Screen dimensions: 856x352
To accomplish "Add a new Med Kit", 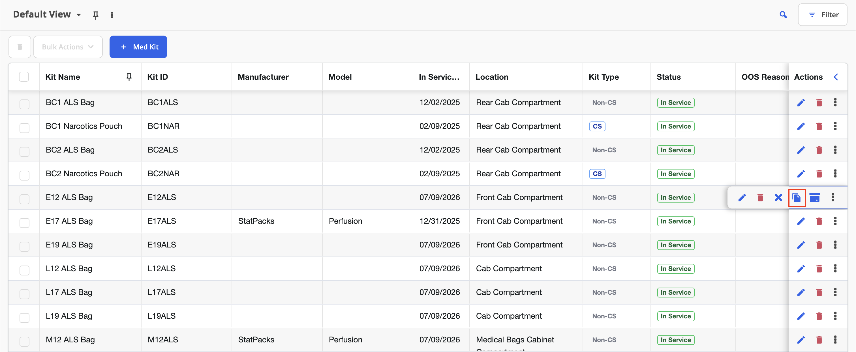I will click(138, 47).
